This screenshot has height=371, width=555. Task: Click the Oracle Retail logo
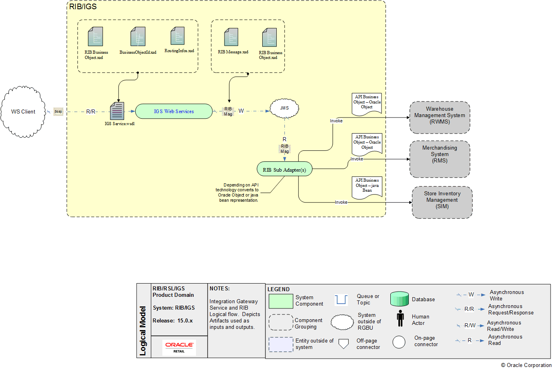coord(179,347)
